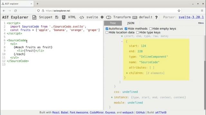Open the Transform menu

click(122, 17)
